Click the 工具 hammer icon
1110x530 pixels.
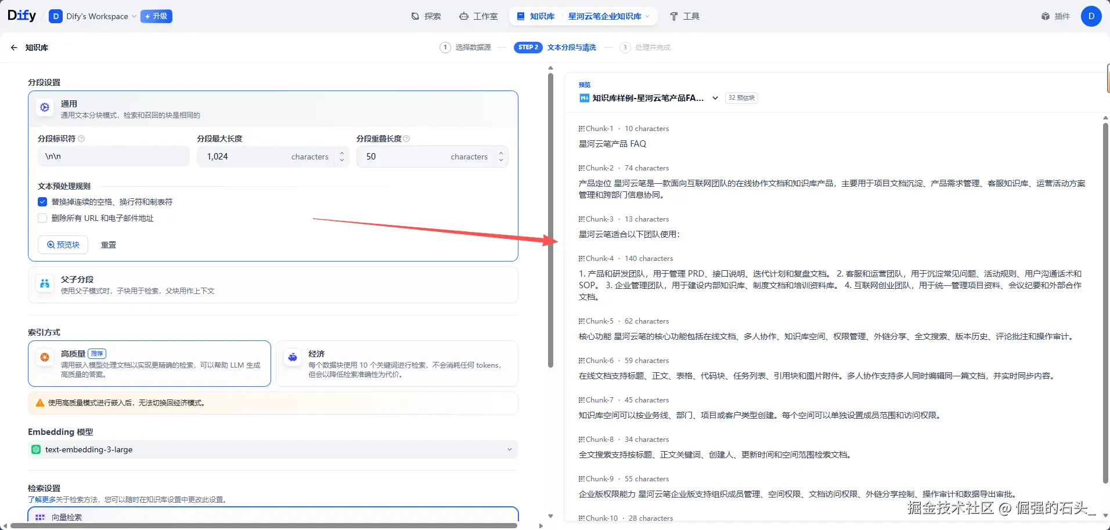[x=674, y=16]
